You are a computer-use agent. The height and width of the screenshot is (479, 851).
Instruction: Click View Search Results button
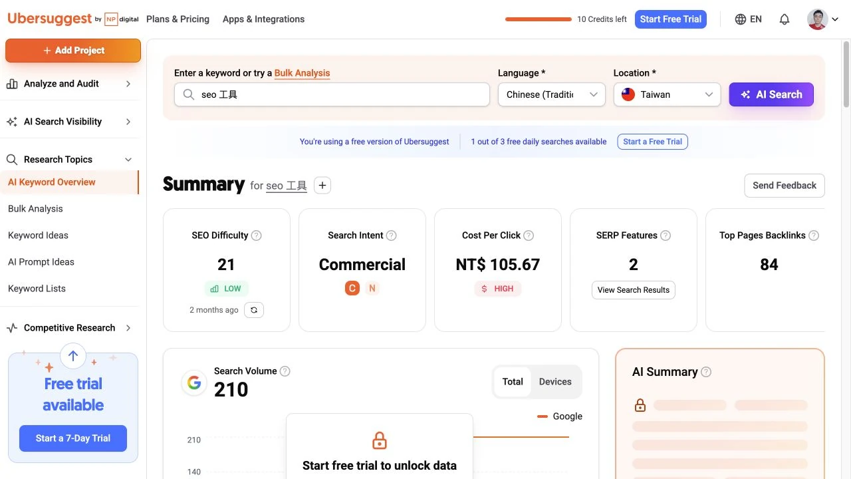pos(634,290)
